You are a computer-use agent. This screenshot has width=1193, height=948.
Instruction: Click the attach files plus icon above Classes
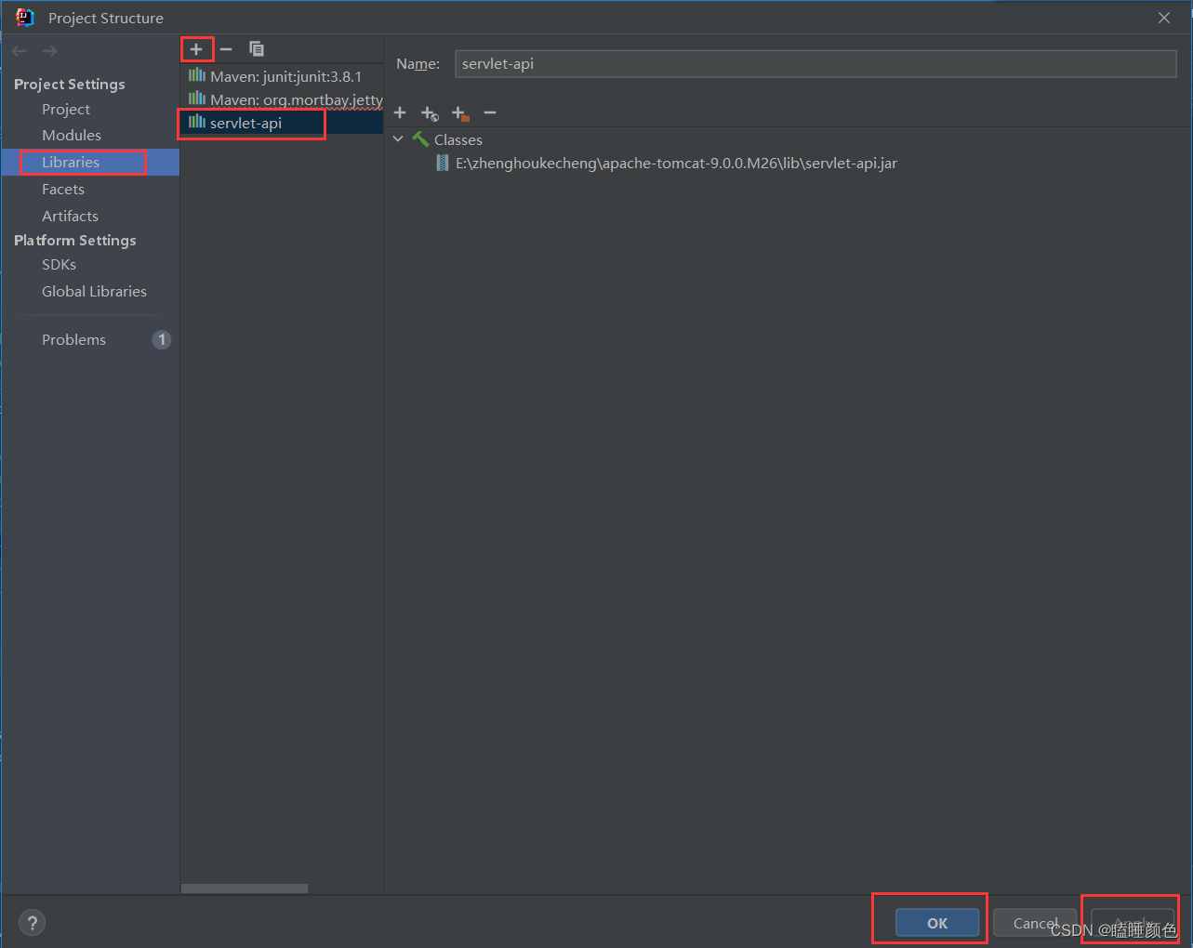(x=400, y=112)
